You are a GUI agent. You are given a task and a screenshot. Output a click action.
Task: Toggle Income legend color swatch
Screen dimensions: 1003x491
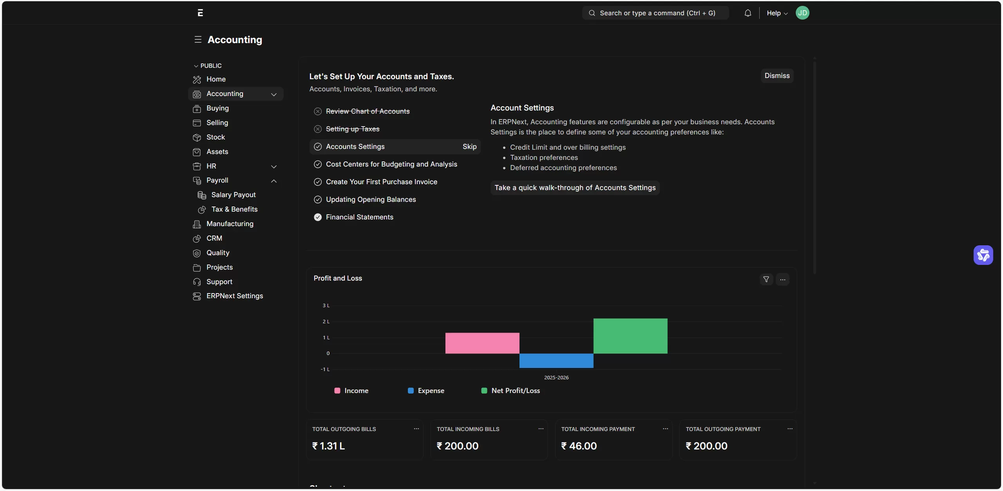pos(337,391)
